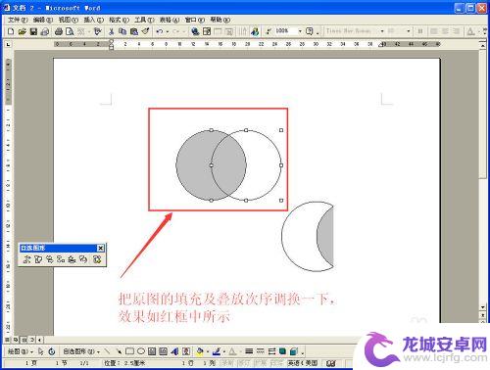This screenshot has width=490, height=370.
Task: Create a new blank document from the toolbar
Action: [11, 31]
